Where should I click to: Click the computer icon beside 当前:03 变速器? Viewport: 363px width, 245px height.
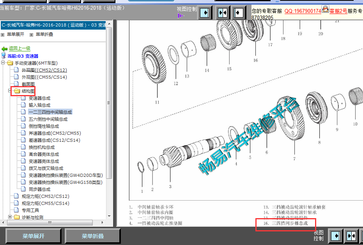coord(4,56)
